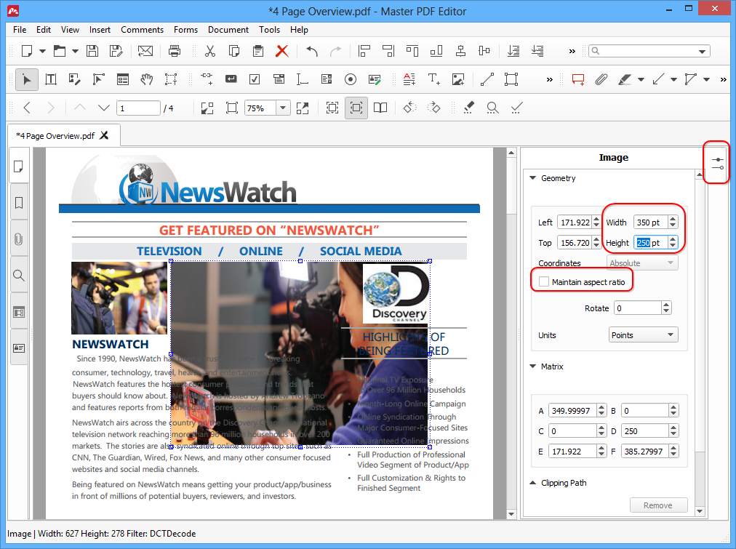The width and height of the screenshot is (736, 549).
Task: Close the 4 Page Overview.pdf tab
Action: click(104, 135)
